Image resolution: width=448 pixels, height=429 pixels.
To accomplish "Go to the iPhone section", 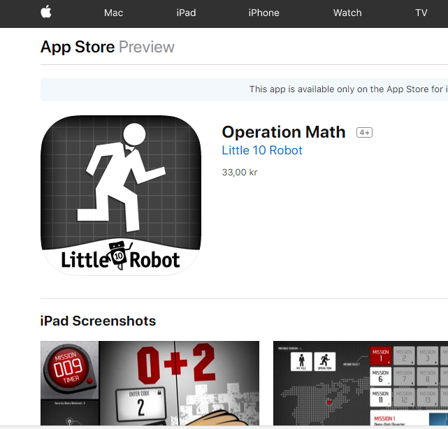I will pyautogui.click(x=263, y=13).
